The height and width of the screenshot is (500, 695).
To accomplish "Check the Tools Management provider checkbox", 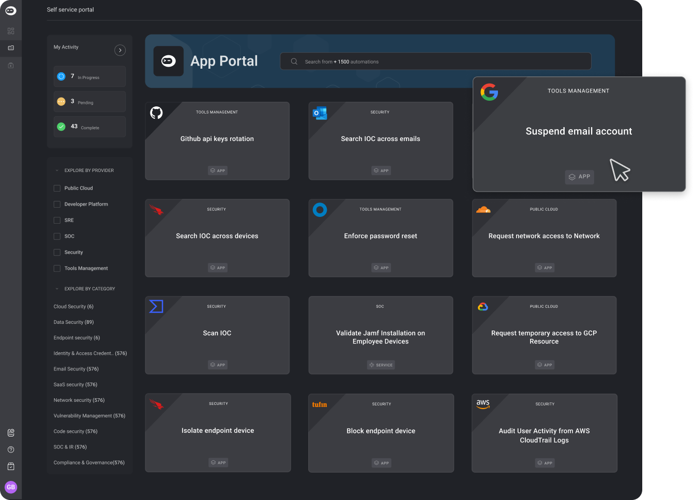I will tap(56, 268).
